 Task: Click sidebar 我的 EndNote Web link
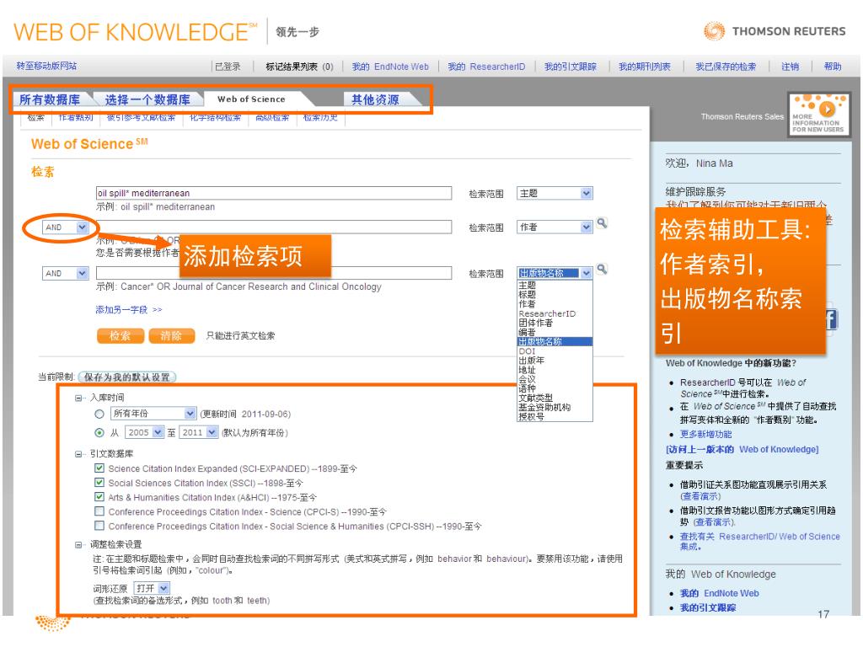(720, 593)
